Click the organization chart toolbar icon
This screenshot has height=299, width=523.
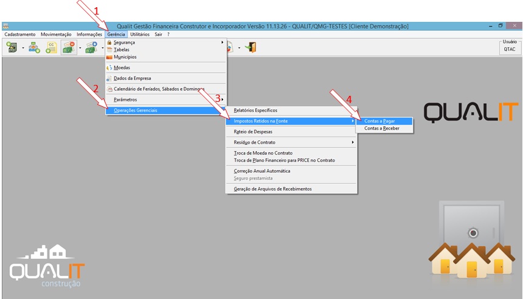click(x=34, y=47)
